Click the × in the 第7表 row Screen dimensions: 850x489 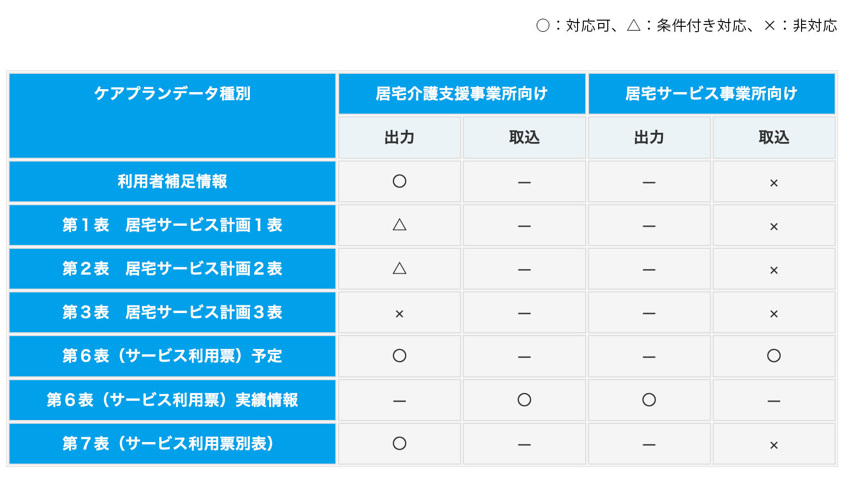pyautogui.click(x=774, y=445)
